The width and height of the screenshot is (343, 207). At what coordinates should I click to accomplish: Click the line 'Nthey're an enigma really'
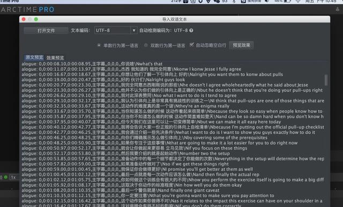pyautogui.click(x=125, y=106)
